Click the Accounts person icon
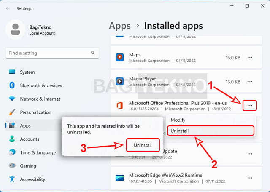This screenshot has width=270, height=192. (12, 139)
